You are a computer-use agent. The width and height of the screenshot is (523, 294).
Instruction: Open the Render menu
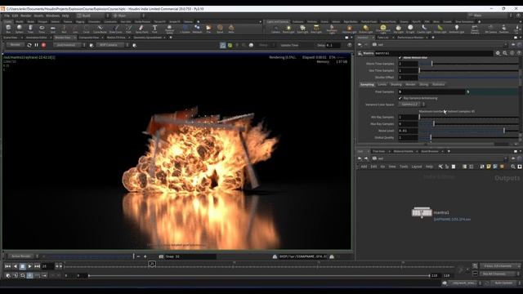click(x=25, y=16)
